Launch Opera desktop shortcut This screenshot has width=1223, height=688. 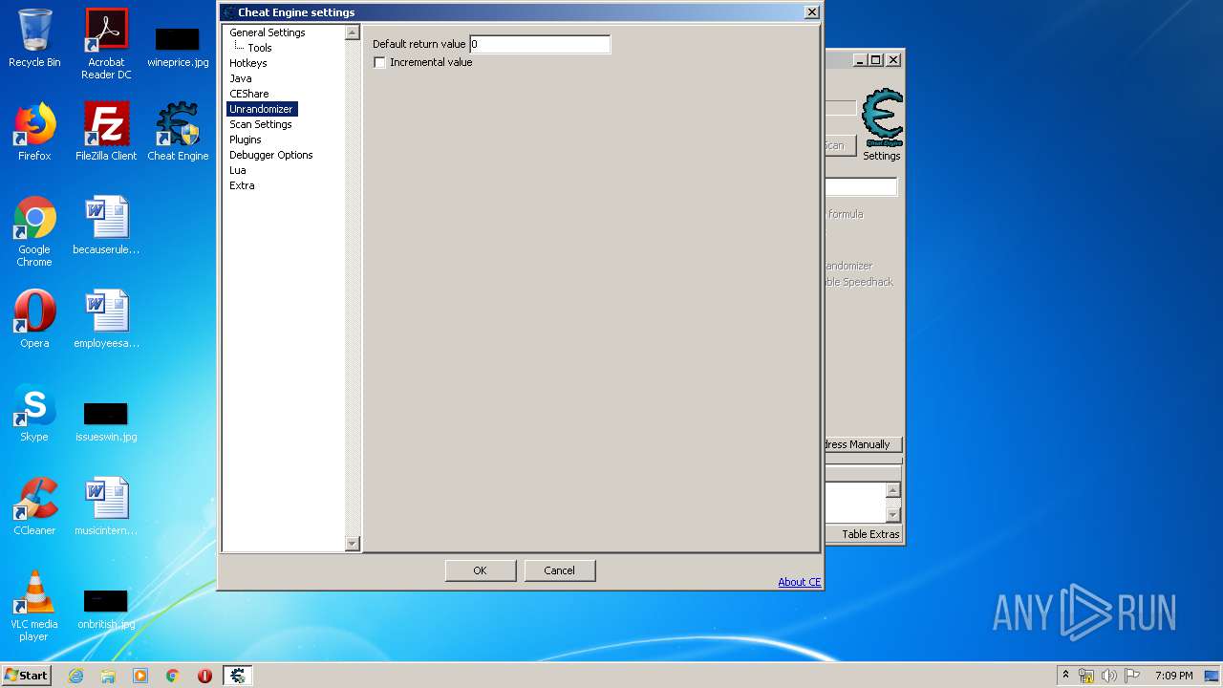click(34, 319)
